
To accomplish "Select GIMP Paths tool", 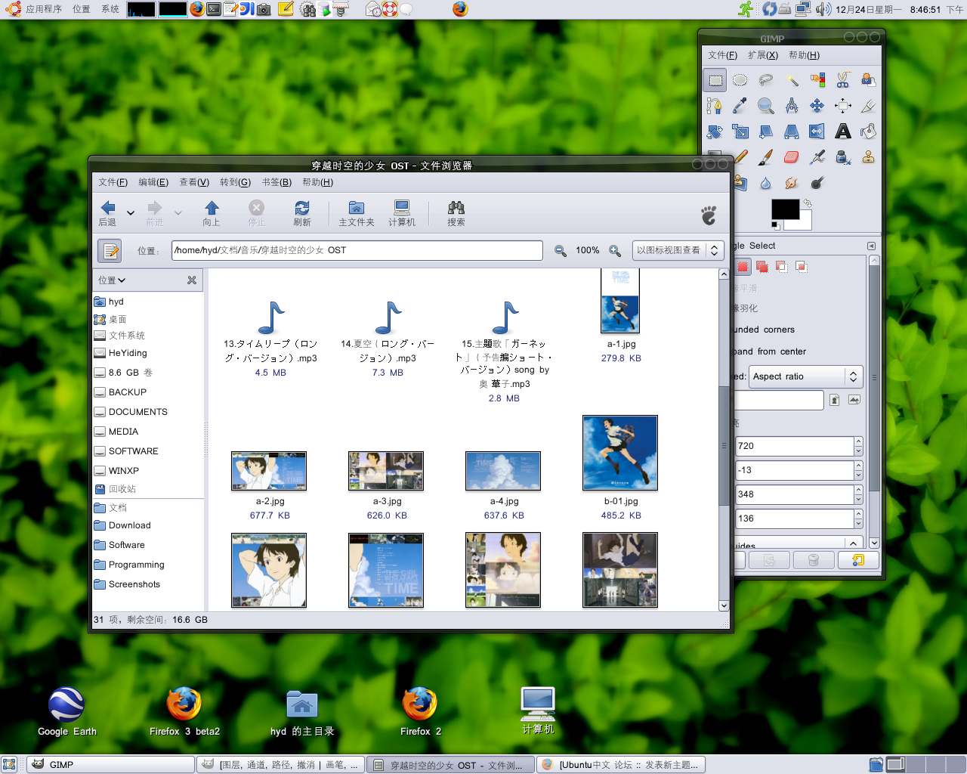I will [715, 106].
